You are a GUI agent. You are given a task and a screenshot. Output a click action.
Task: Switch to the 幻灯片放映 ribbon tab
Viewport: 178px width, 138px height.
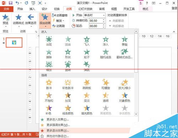[x=85, y=9]
